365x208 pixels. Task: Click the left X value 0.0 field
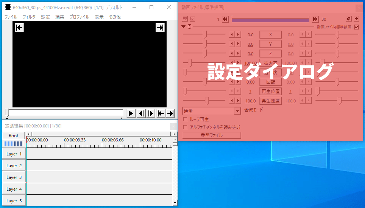(x=251, y=35)
